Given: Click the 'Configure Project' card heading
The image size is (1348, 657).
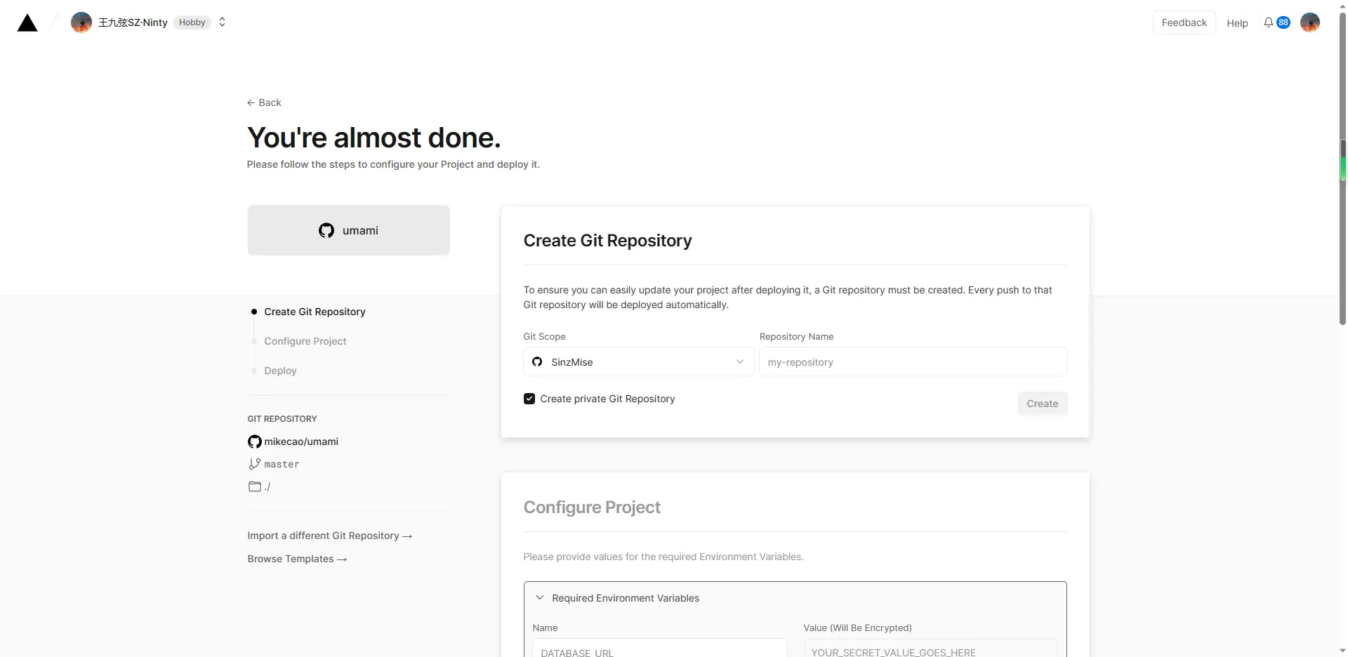Looking at the screenshot, I should pyautogui.click(x=592, y=507).
